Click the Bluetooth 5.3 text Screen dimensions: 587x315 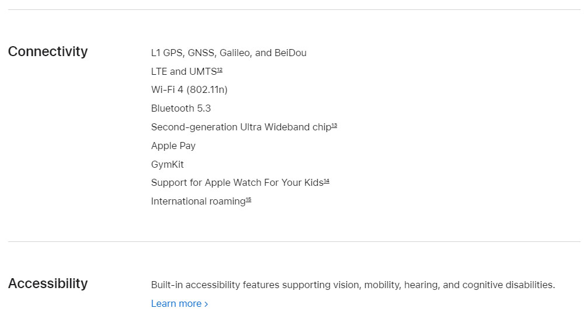[181, 108]
